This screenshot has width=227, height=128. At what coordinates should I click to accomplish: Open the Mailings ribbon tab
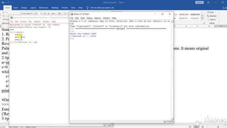55,8
